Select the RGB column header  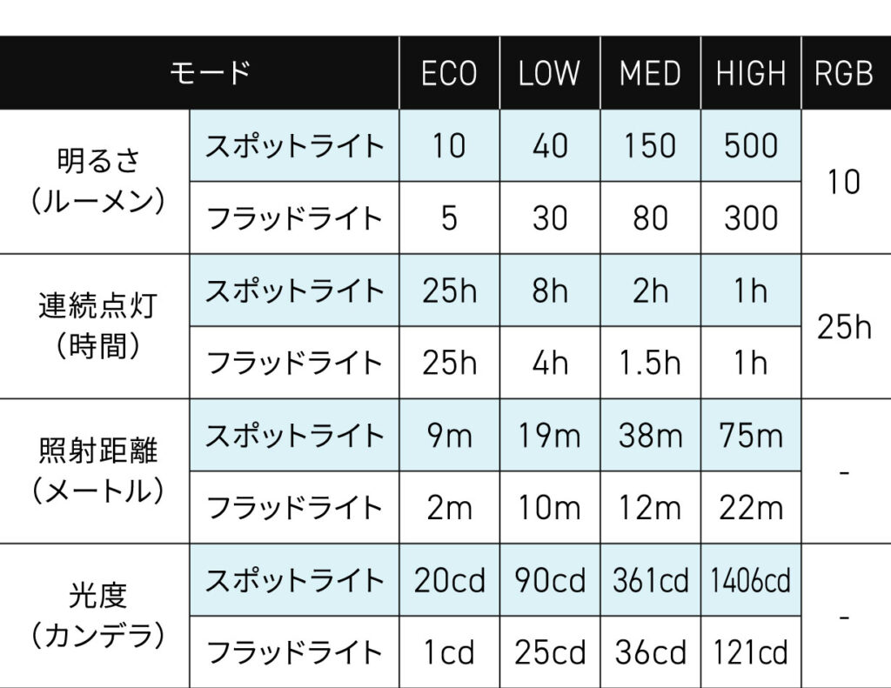pyautogui.click(x=844, y=73)
